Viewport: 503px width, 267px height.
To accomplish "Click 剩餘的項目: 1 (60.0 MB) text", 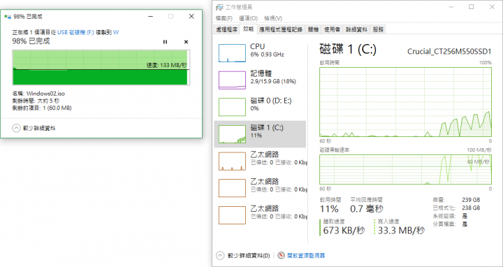I will (42, 108).
